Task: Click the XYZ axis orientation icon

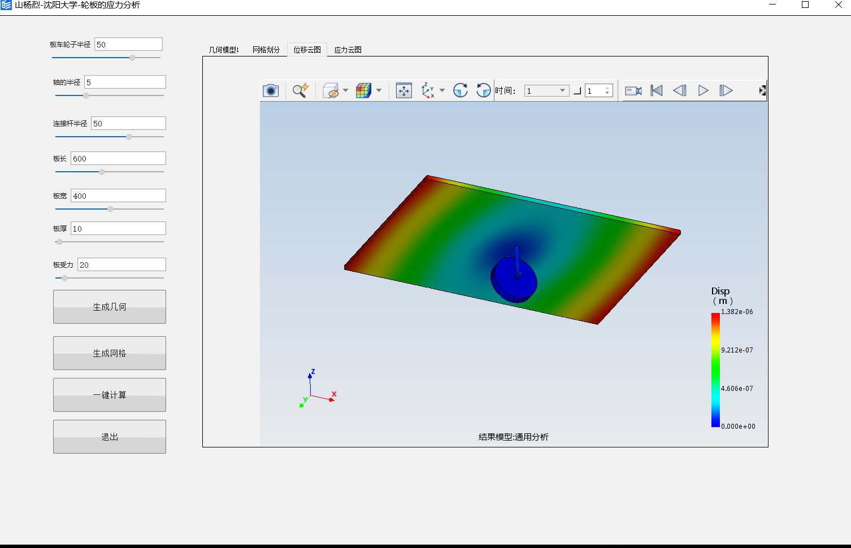Action: [x=428, y=90]
